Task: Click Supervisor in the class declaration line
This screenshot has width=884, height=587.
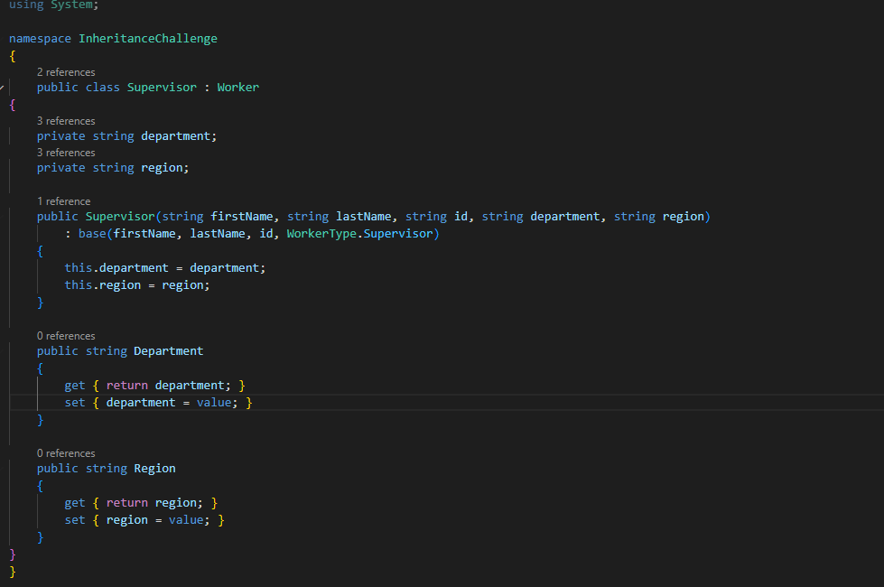Action: pyautogui.click(x=162, y=88)
